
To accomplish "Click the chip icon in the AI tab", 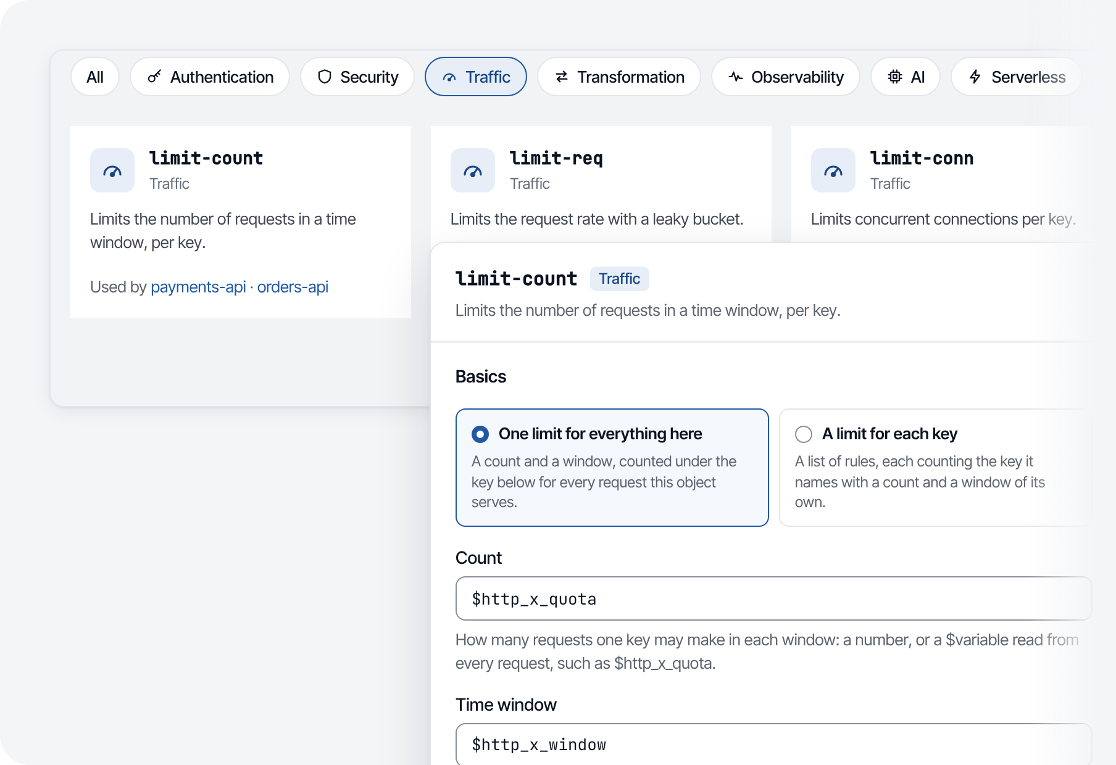I will tap(895, 76).
